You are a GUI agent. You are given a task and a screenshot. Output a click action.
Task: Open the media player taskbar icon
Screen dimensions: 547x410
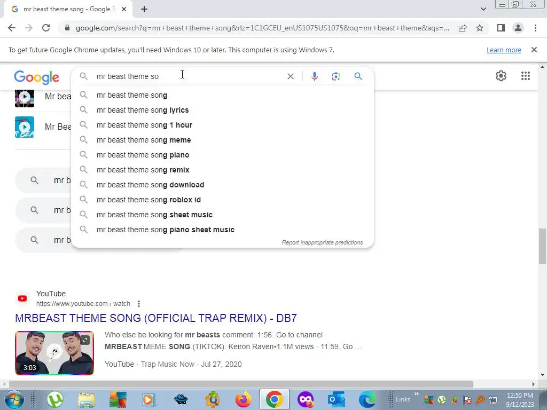tap(149, 399)
